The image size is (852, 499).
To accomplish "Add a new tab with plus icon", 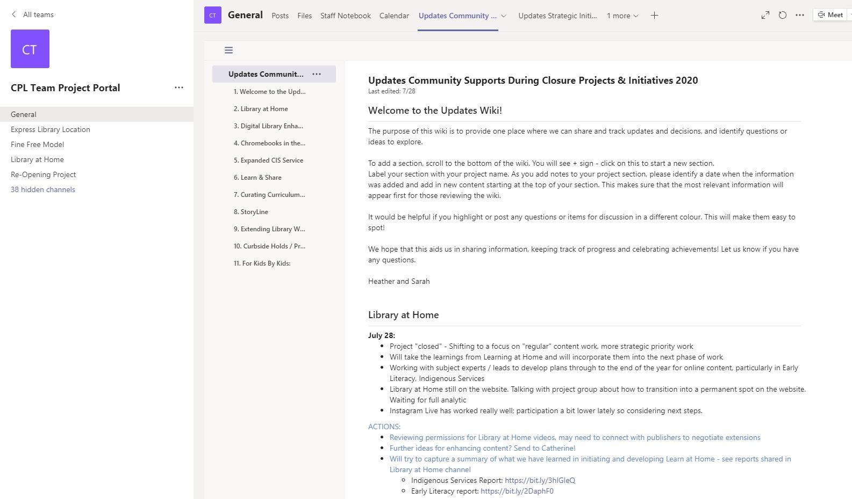I will point(654,16).
